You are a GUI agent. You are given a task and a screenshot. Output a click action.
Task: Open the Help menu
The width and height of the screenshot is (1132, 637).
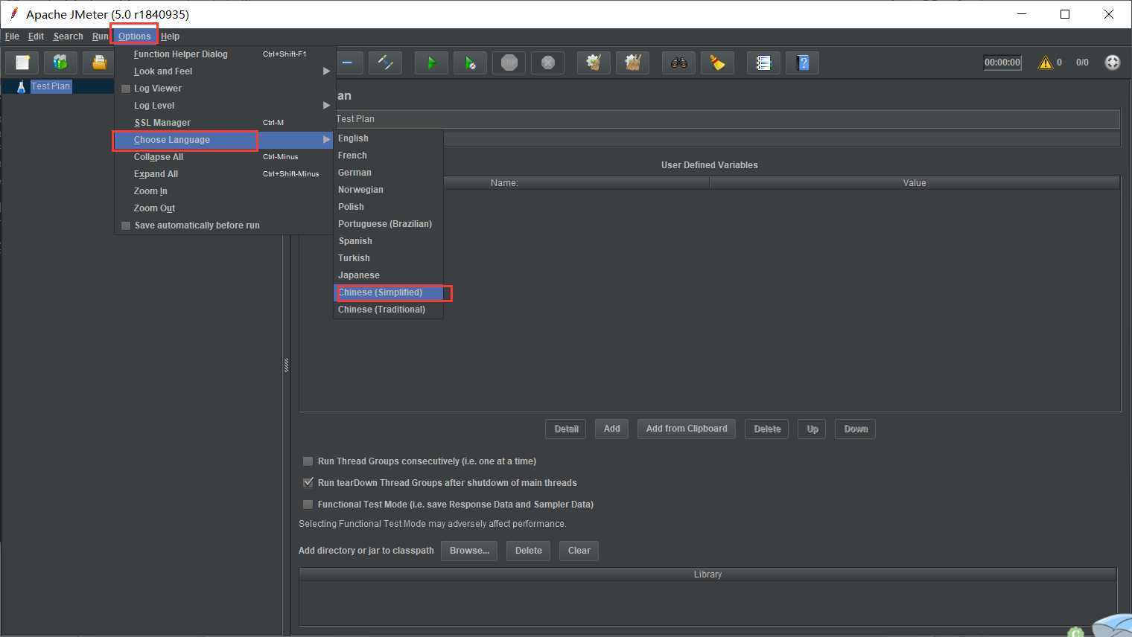(170, 36)
